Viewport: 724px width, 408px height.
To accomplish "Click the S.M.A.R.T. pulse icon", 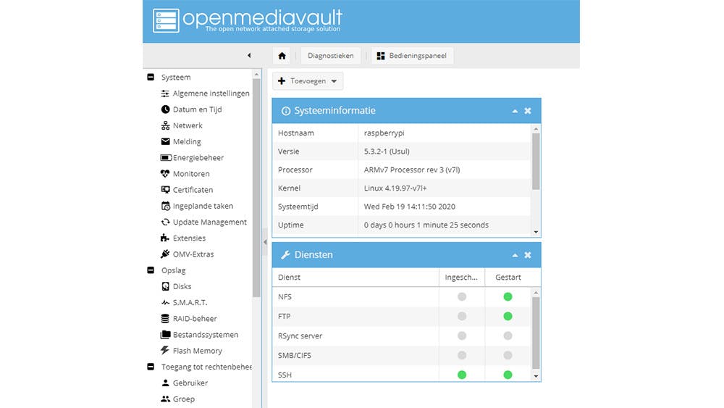I will pos(165,303).
